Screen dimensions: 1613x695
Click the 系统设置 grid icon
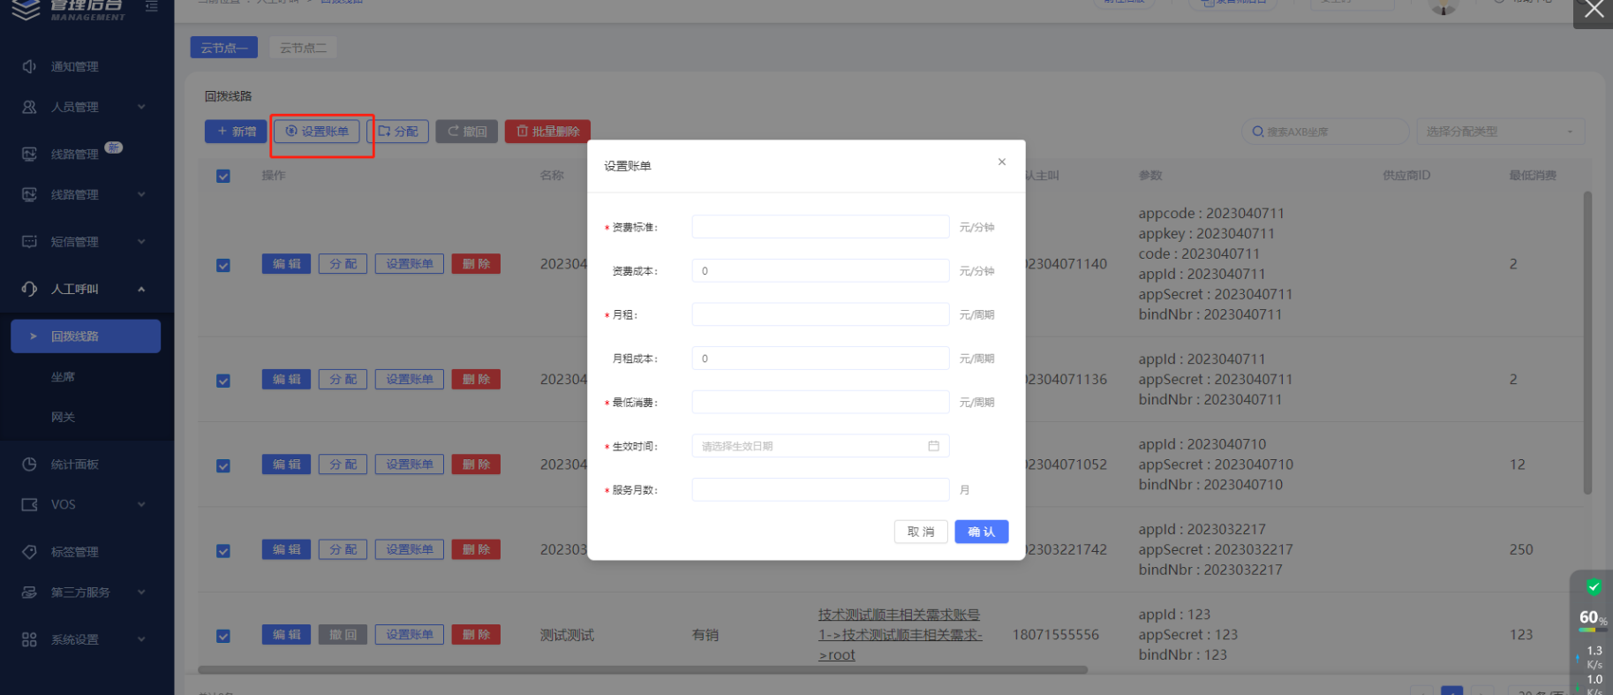(x=29, y=639)
